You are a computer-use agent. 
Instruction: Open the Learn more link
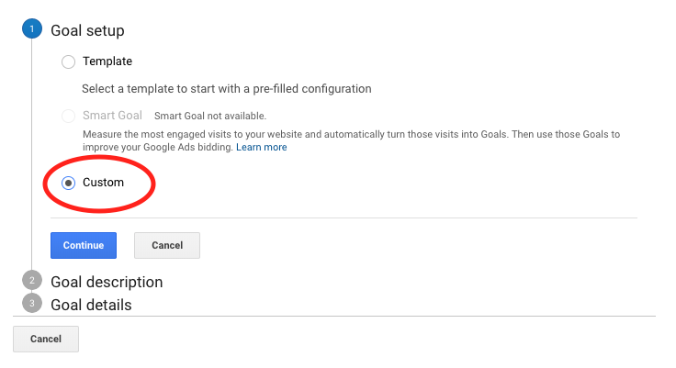(x=261, y=147)
